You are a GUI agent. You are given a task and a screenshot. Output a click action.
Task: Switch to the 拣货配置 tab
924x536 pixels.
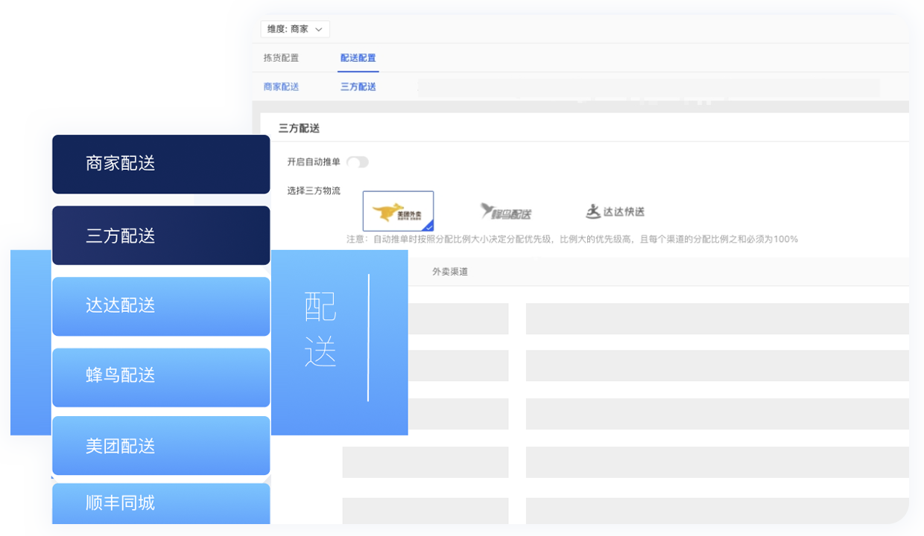[x=281, y=58]
